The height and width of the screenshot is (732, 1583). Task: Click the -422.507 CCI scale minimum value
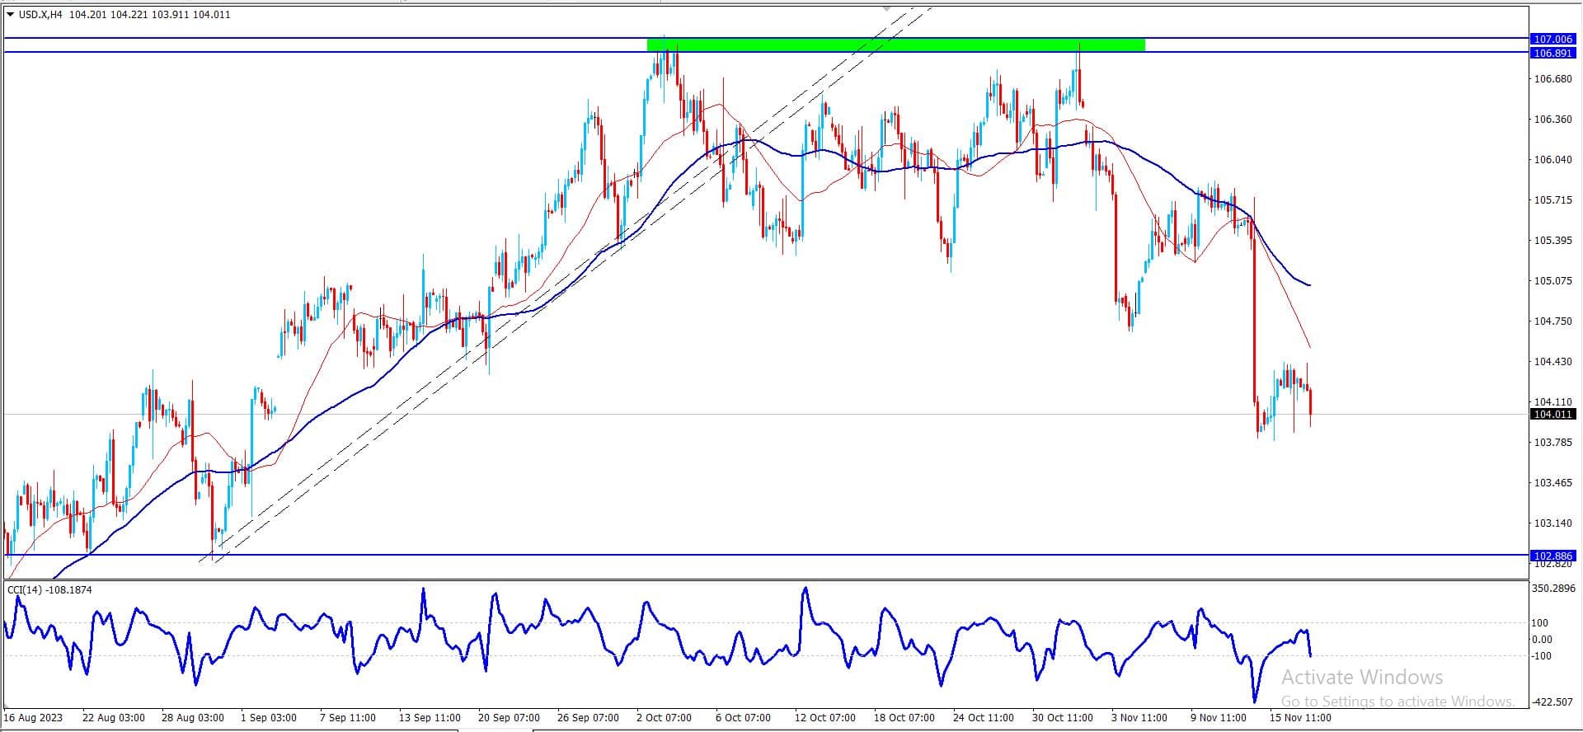(1553, 701)
